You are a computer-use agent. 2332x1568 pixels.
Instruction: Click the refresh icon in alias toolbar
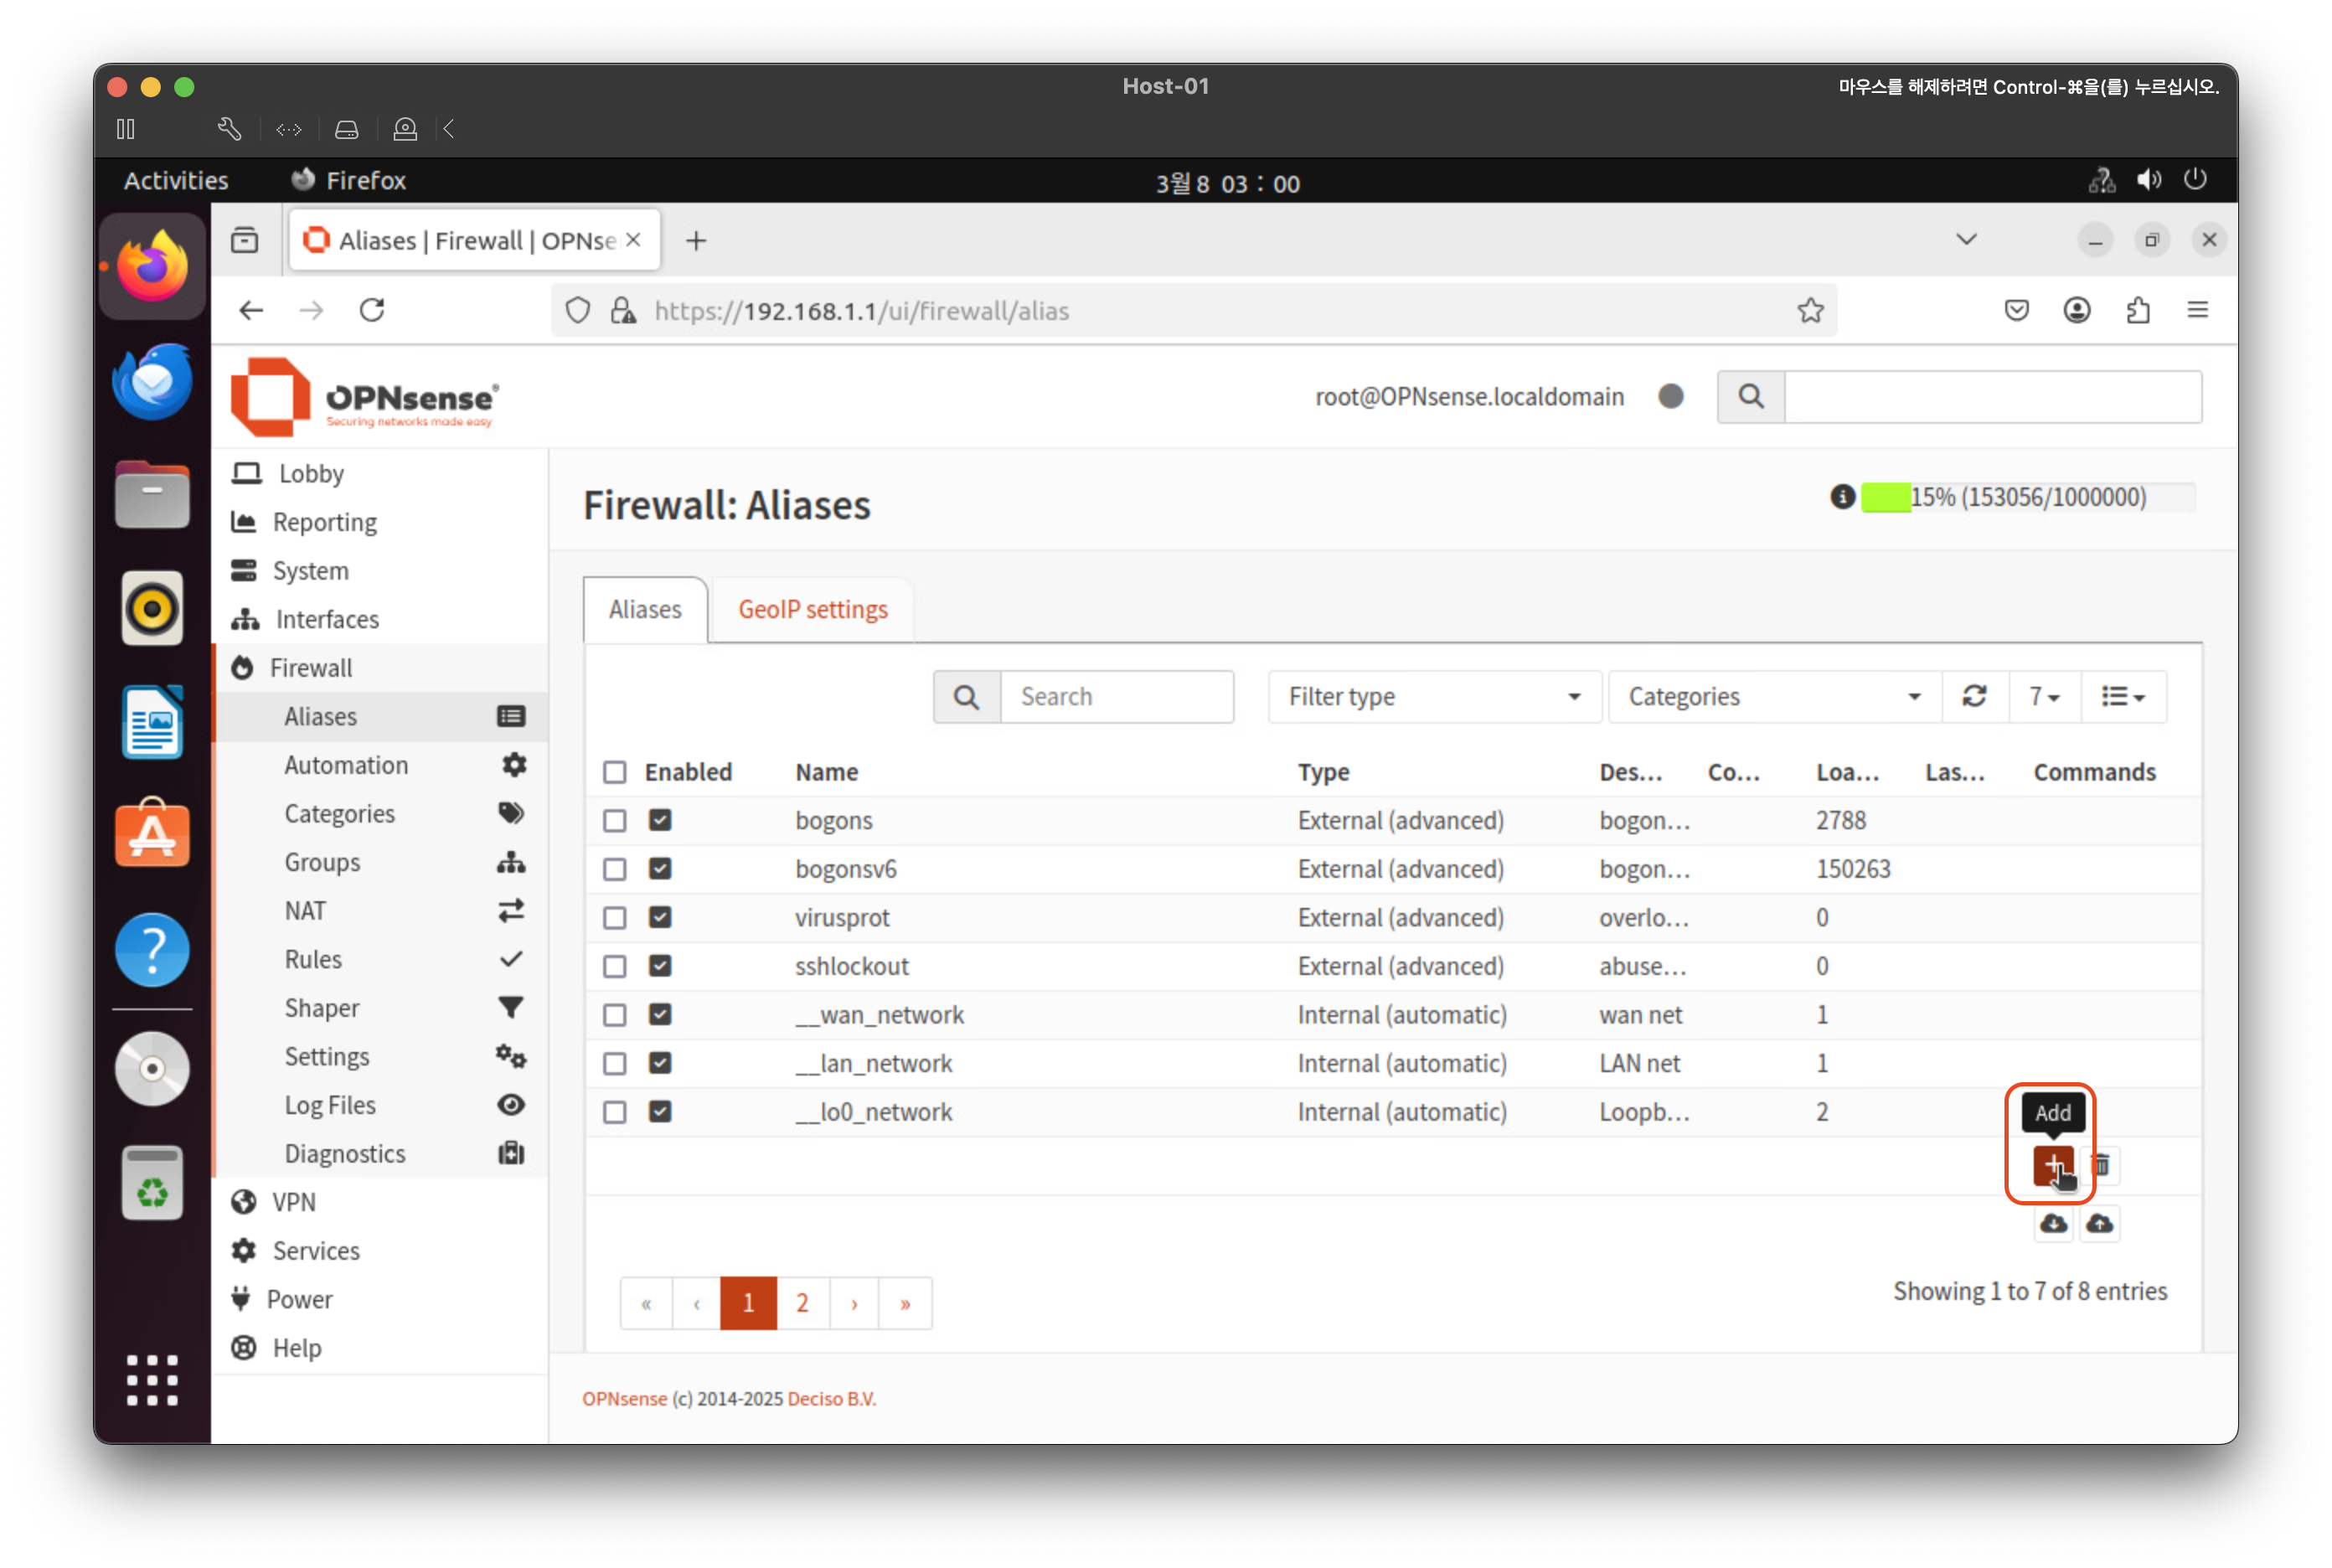click(1974, 696)
